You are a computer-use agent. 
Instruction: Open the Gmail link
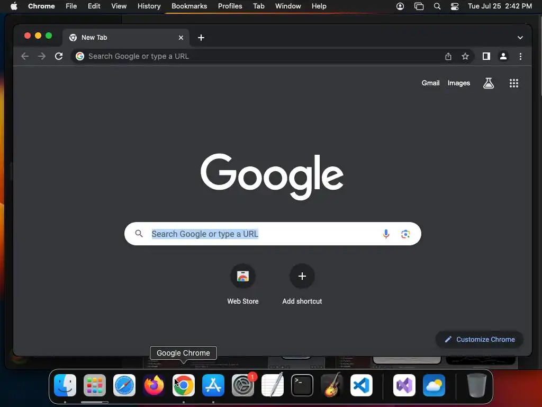(x=430, y=83)
